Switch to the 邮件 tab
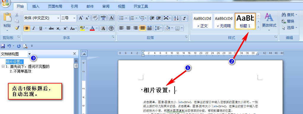 (90, 6)
